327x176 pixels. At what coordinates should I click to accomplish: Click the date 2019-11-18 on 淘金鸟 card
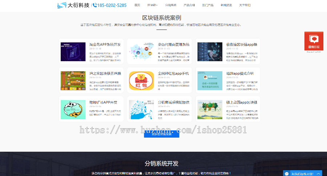95,49
